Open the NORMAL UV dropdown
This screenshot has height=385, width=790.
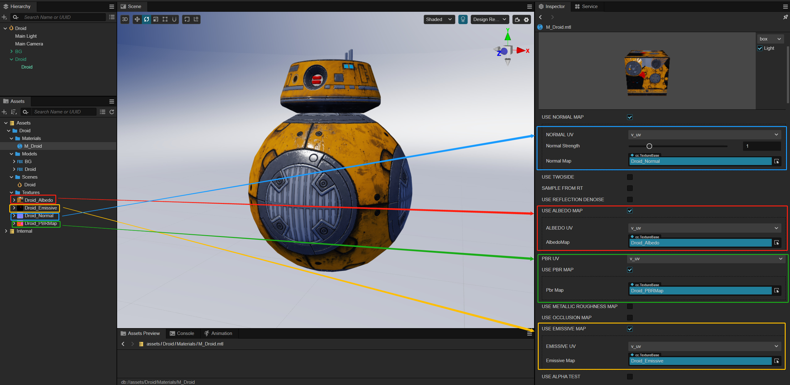click(704, 135)
